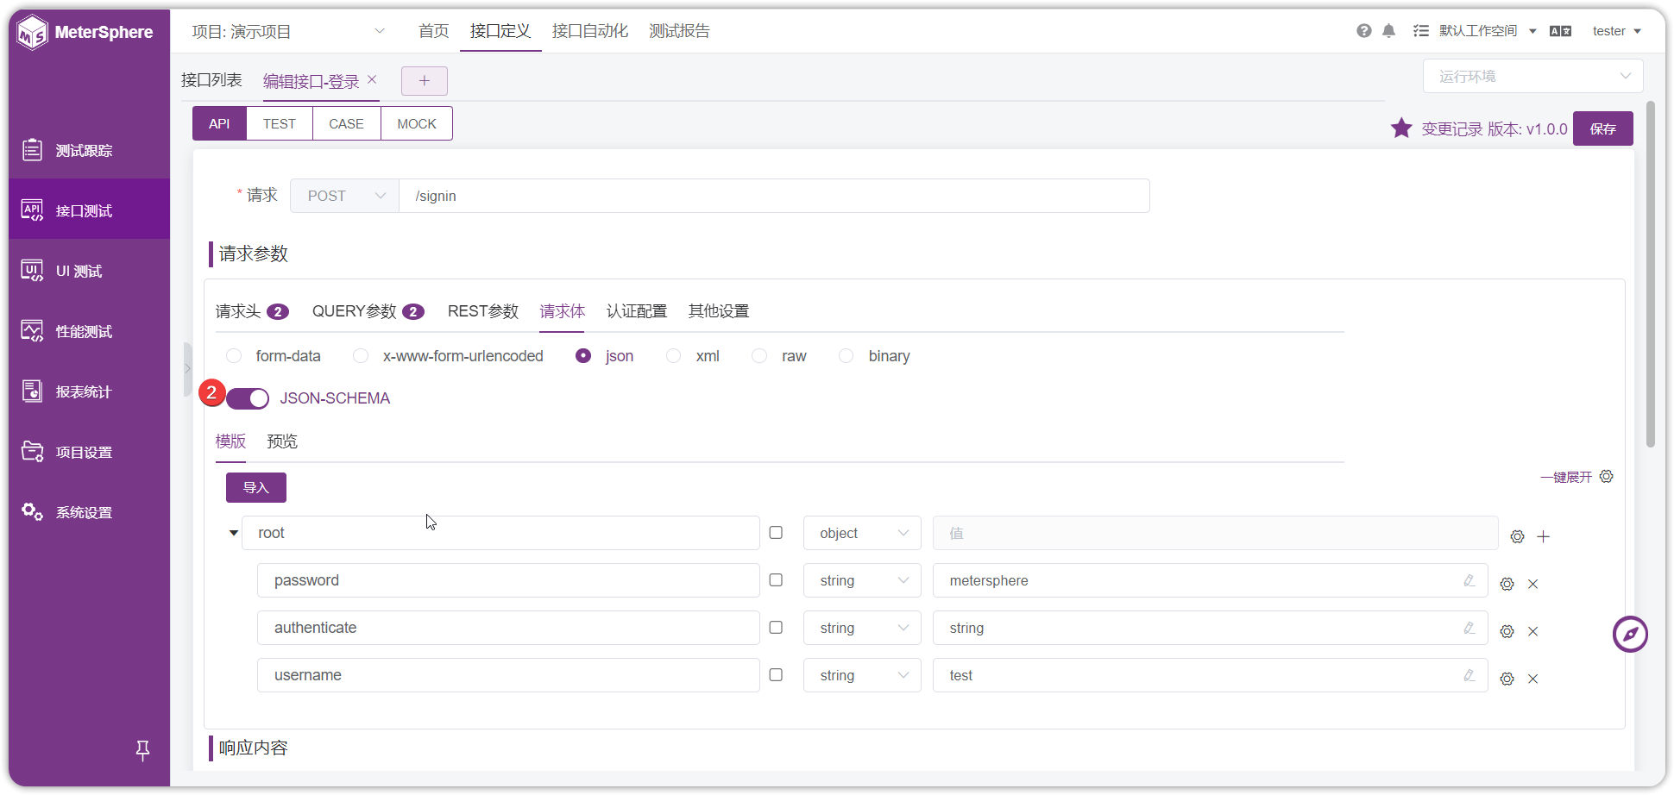
Task: Open settings gear for username row
Action: tap(1507, 679)
